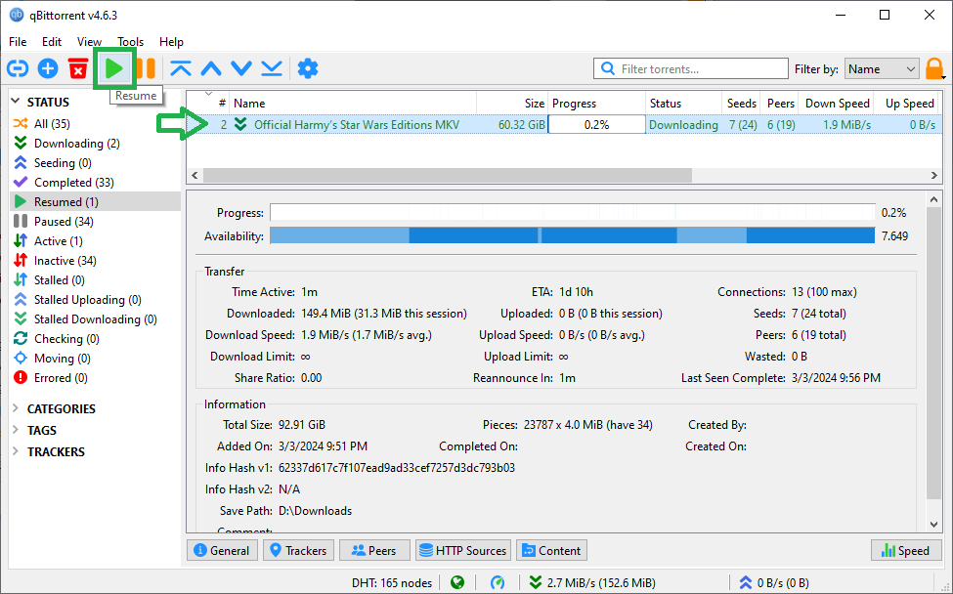
Task: Click the Add Torrent Link icon
Action: (x=18, y=68)
